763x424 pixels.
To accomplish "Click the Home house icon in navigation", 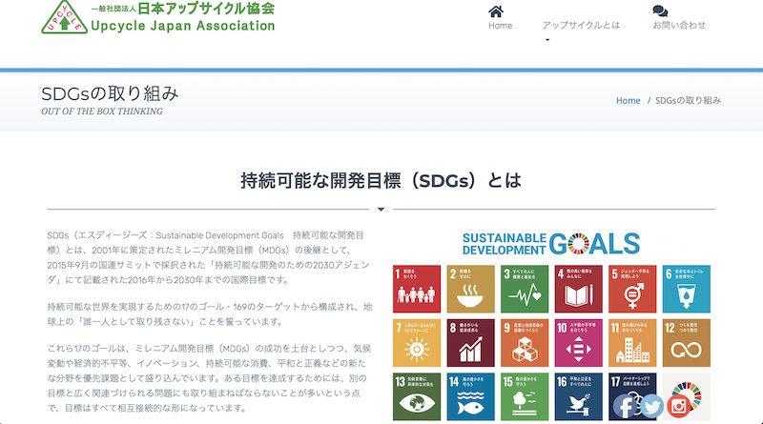I will 496,11.
